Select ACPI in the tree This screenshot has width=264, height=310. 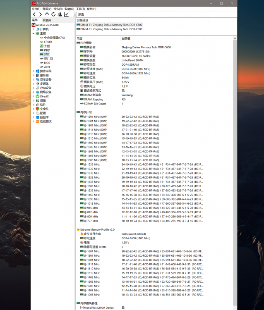click(47, 67)
